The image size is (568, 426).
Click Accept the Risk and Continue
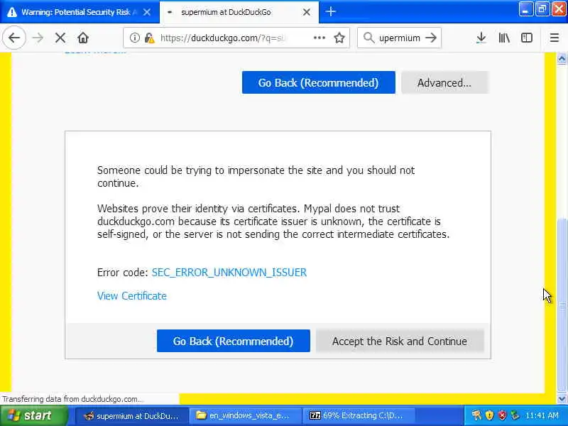pyautogui.click(x=400, y=341)
